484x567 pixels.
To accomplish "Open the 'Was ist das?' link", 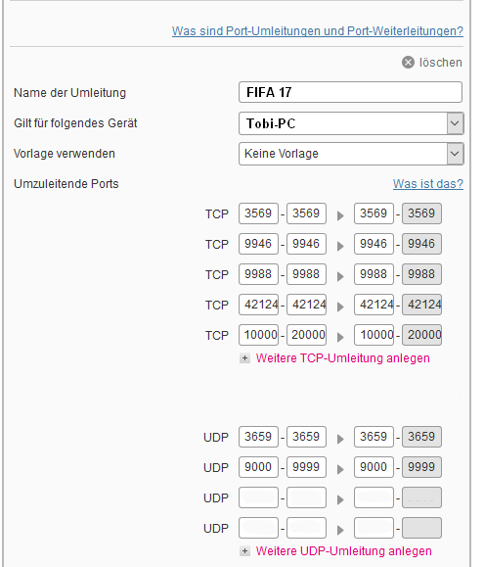I will pos(428,184).
